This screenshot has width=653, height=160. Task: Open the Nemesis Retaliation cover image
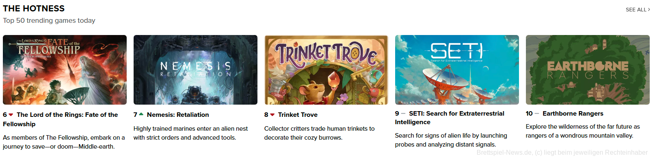click(x=196, y=70)
